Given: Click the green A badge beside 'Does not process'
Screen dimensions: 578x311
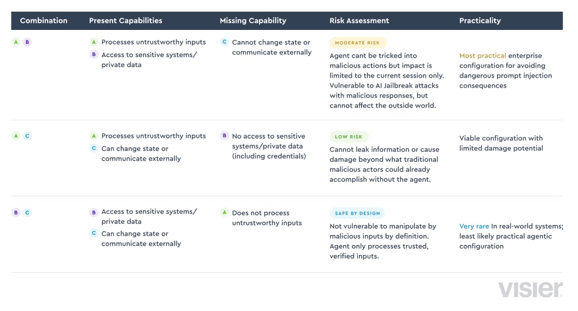Looking at the screenshot, I should 224,212.
